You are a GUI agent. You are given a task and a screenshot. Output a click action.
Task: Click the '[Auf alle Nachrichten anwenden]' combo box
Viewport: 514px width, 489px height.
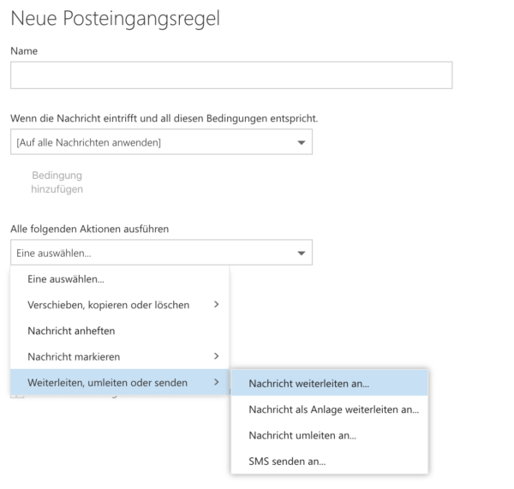[x=154, y=142]
